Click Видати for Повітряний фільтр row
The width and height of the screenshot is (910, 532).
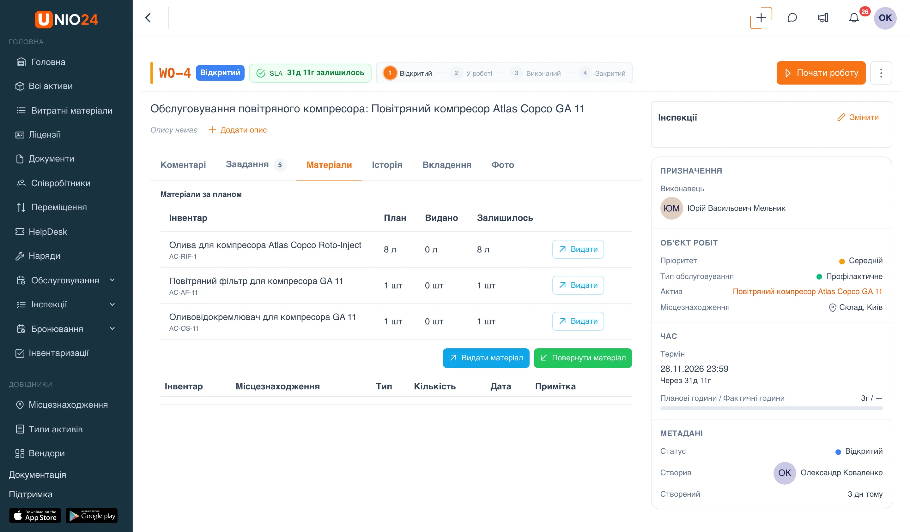point(578,285)
